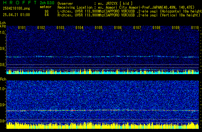Select the file name 2504210100.png

click(x=16, y=8)
